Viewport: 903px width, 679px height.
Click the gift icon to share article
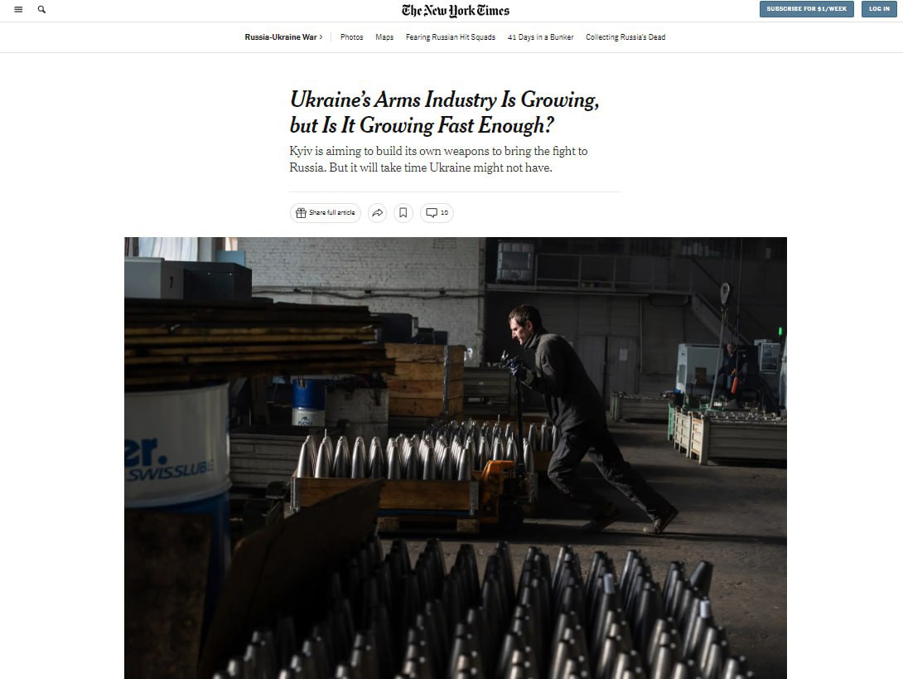pyautogui.click(x=301, y=213)
